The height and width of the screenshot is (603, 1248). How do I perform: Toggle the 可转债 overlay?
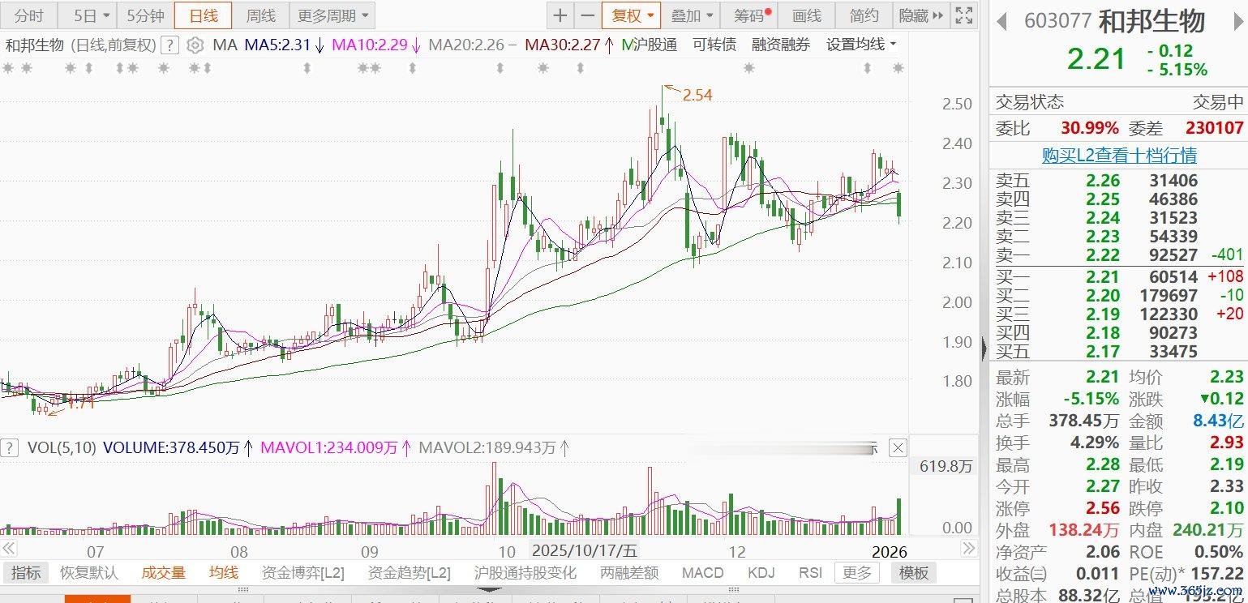click(x=714, y=45)
